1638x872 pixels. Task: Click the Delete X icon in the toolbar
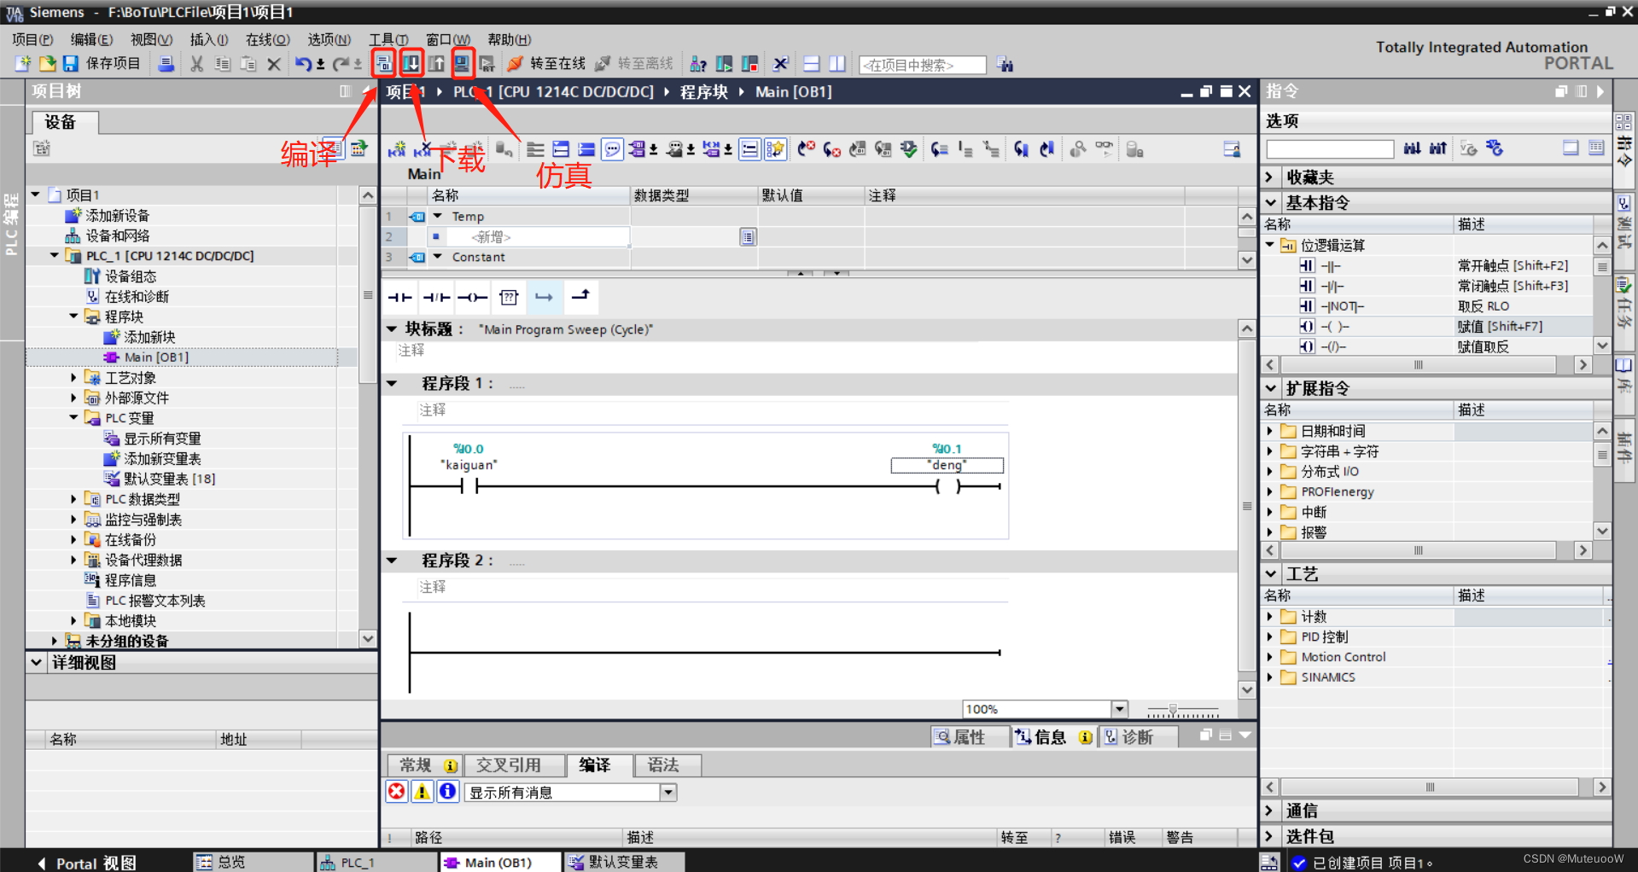point(274,64)
